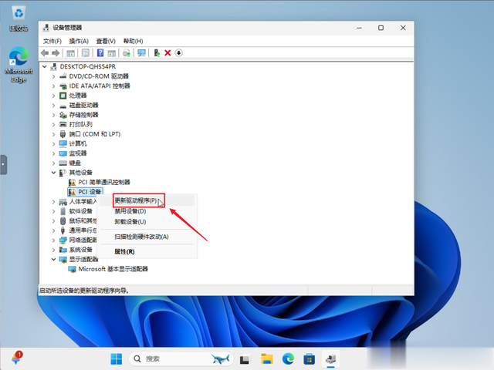This screenshot has height=370, width=494.
Task: Expand the DVD/CD-ROM 驱动器 node
Action: (x=53, y=76)
